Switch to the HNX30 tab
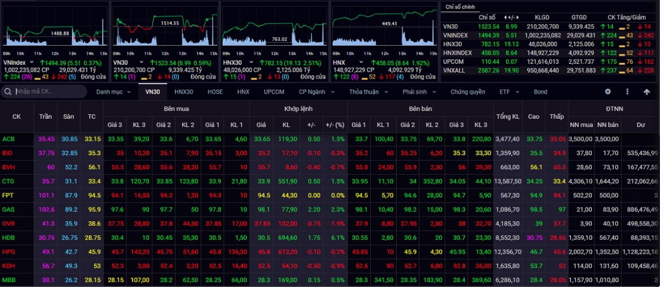 (x=184, y=92)
